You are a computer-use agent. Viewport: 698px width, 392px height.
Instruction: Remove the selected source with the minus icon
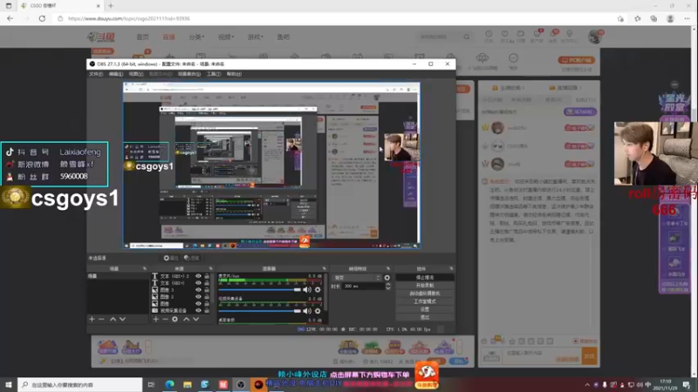(x=165, y=319)
